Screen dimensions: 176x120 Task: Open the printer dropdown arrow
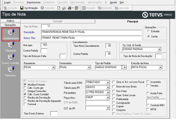point(73,8)
